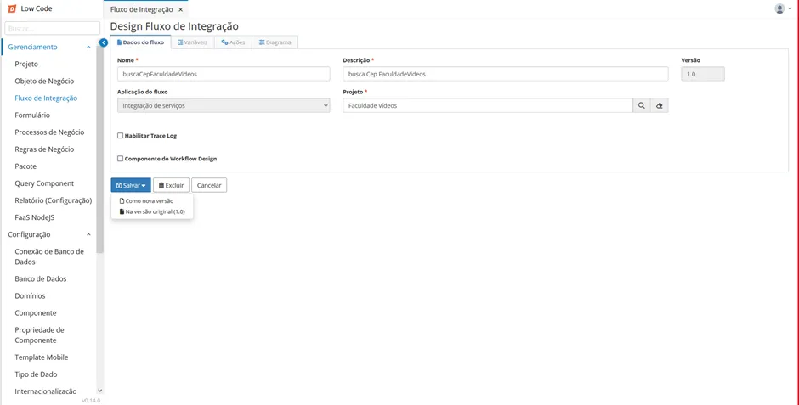Image resolution: width=799 pixels, height=405 pixels.
Task: Open Processos de Negócio in the sidebar
Action: tap(49, 132)
